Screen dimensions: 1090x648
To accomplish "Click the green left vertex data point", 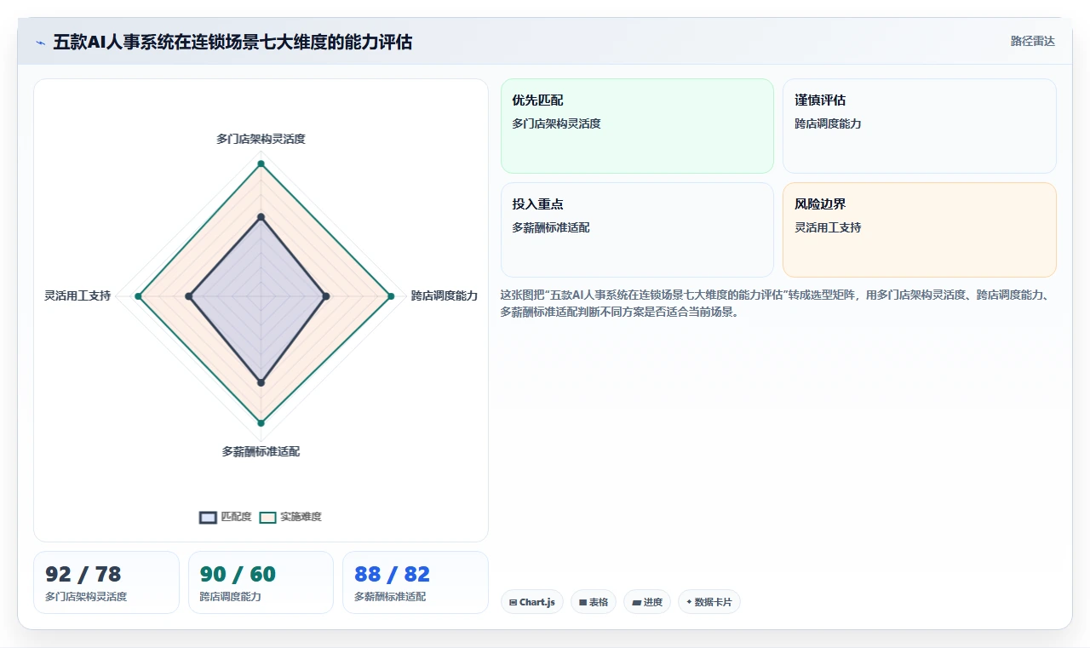I will [138, 296].
